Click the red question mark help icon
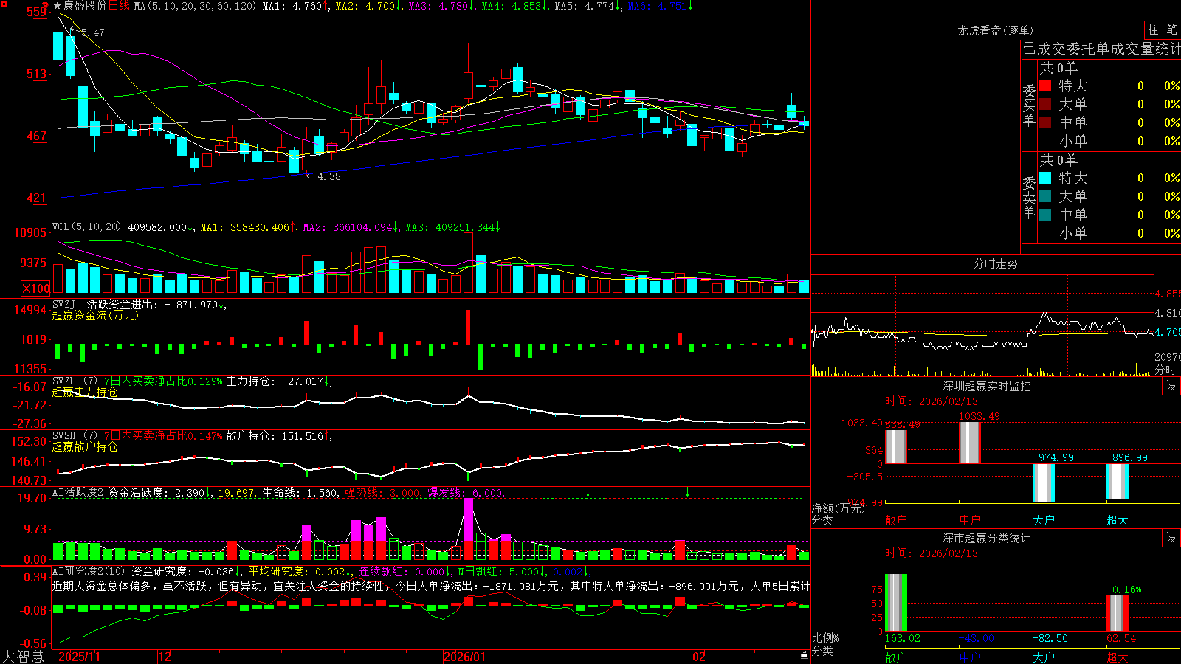Viewport: 1181px width, 664px height. 46,5
